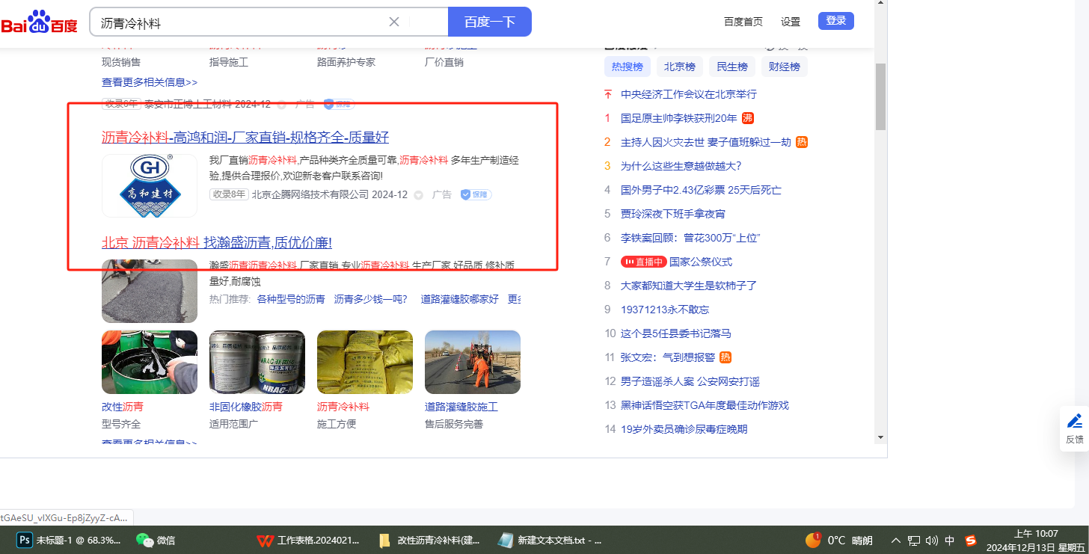
Task: Click the volume speaker tray icon
Action: tap(931, 540)
